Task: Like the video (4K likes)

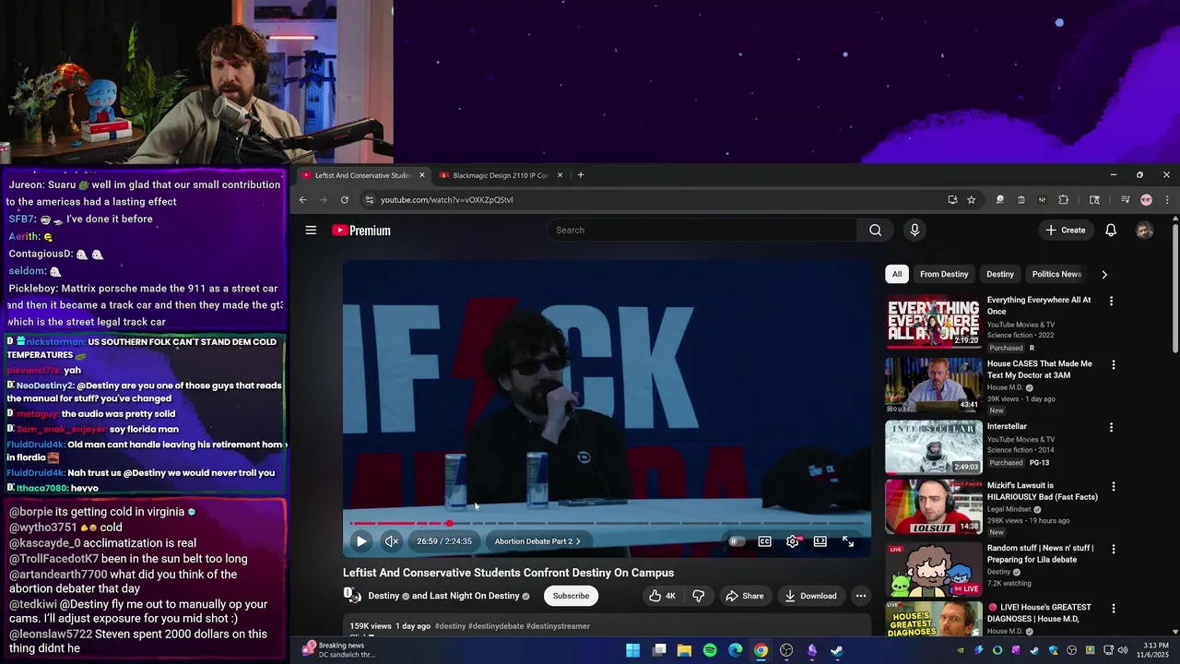Action: [x=662, y=596]
